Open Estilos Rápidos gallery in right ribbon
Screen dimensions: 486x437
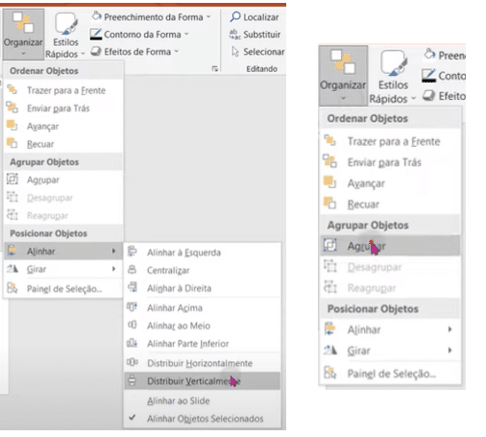click(x=393, y=77)
